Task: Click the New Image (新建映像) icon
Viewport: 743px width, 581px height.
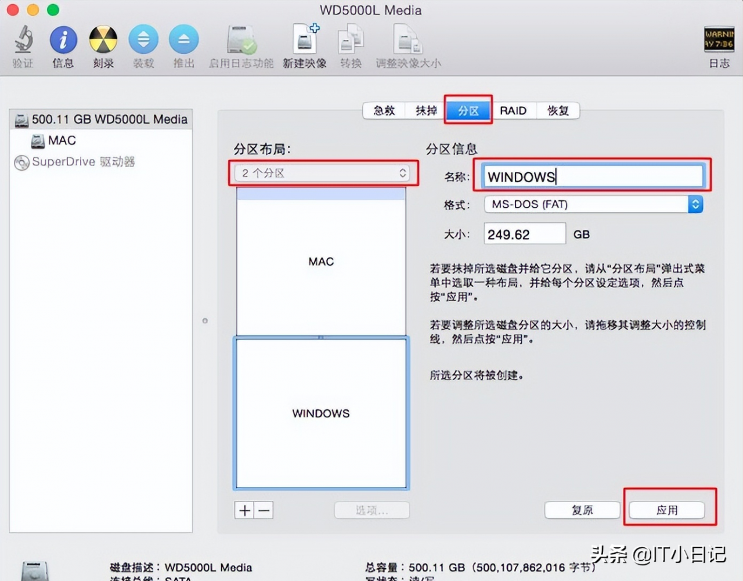Action: point(305,39)
